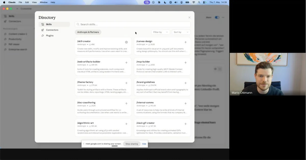Open the user account icon in menu bar
Image resolution: width=306 pixels, height=160 pixels.
[x=182, y=2]
